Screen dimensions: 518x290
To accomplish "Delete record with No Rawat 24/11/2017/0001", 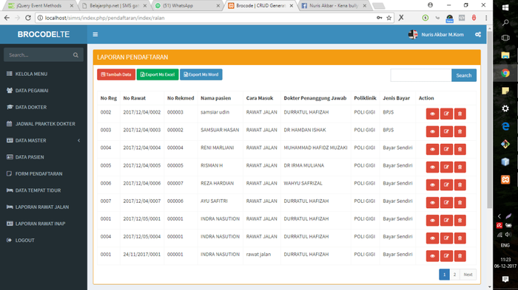I will (460, 256).
